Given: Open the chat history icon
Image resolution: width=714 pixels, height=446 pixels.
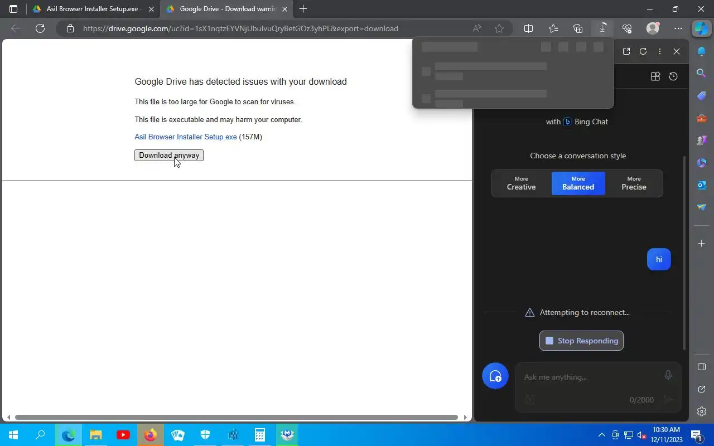Looking at the screenshot, I should click(673, 76).
